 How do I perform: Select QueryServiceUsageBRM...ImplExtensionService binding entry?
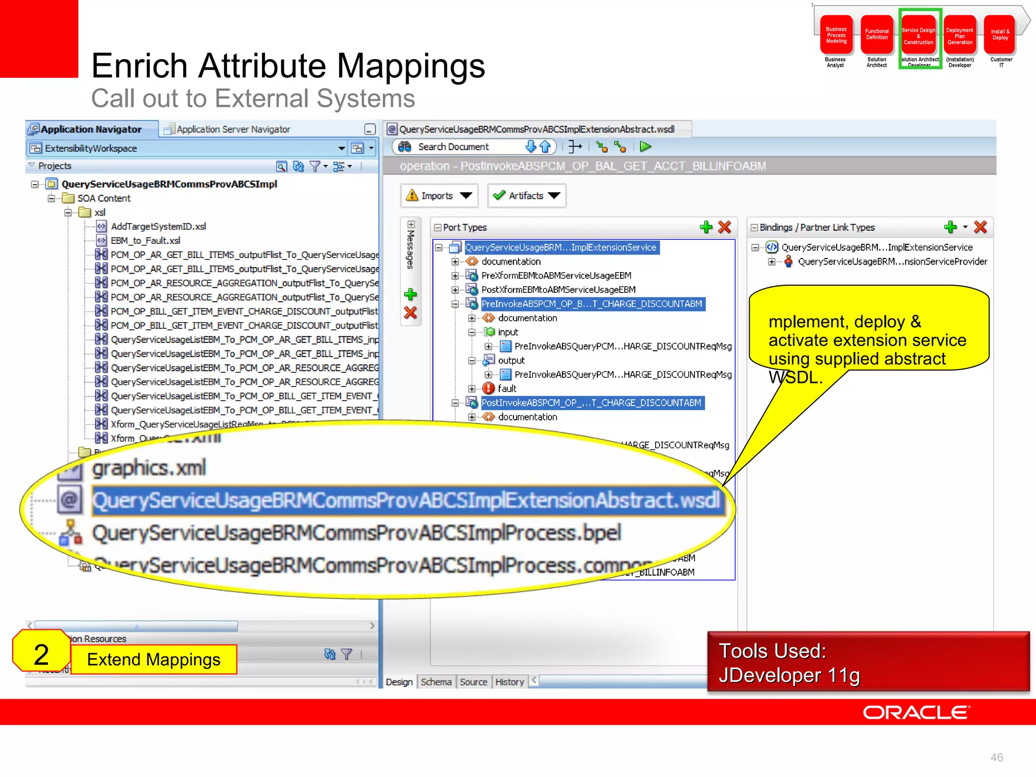(877, 247)
